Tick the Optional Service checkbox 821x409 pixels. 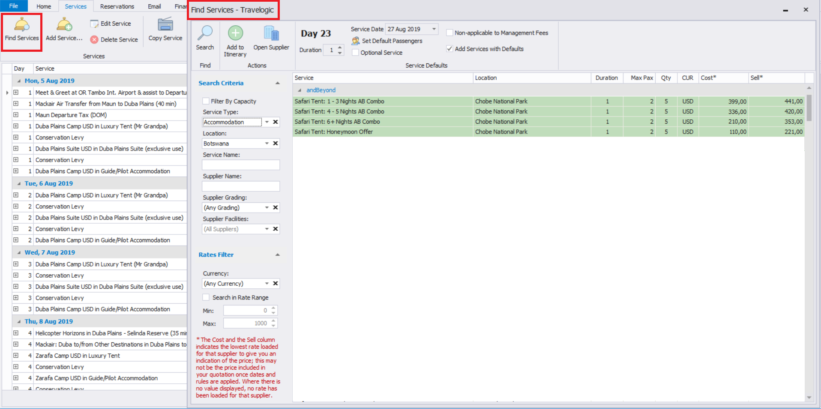[355, 52]
